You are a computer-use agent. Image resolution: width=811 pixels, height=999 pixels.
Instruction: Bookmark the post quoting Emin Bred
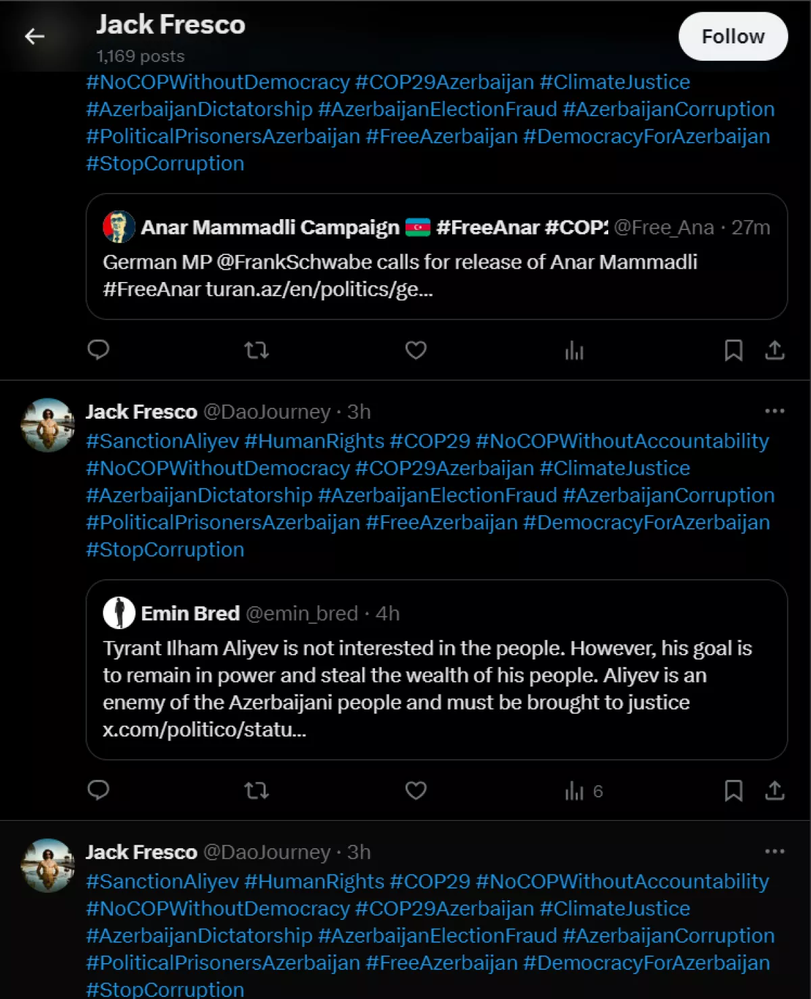pyautogui.click(x=733, y=790)
